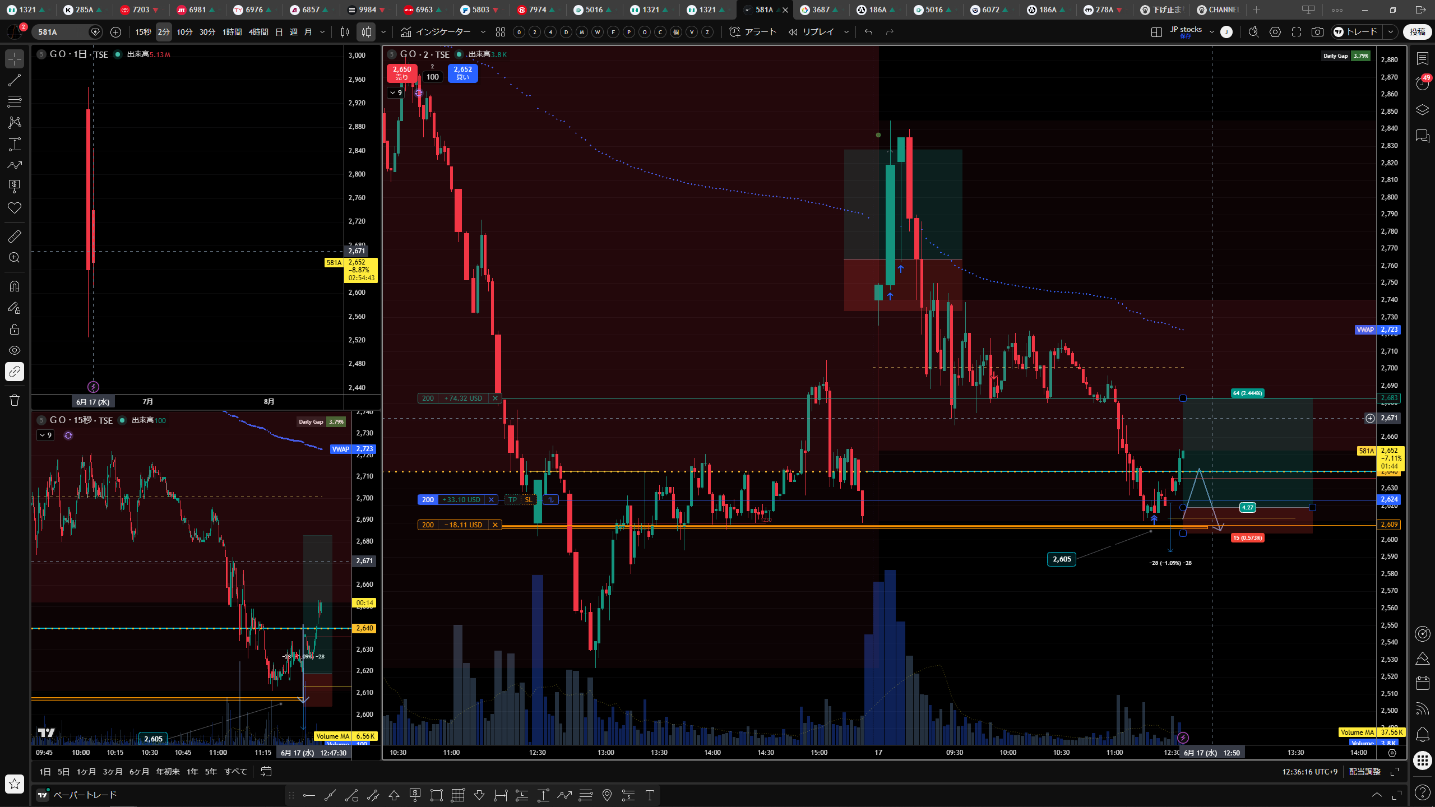Take a chart snapshot with camera icon
Viewport: 1435px width, 807px height.
1317,32
